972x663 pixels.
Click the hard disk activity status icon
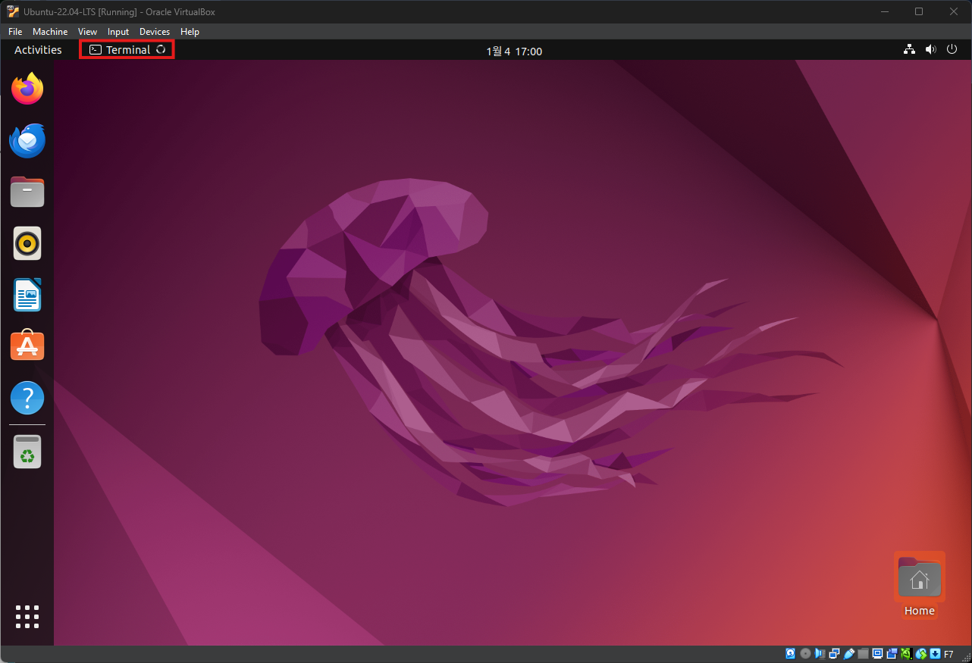[x=791, y=654]
